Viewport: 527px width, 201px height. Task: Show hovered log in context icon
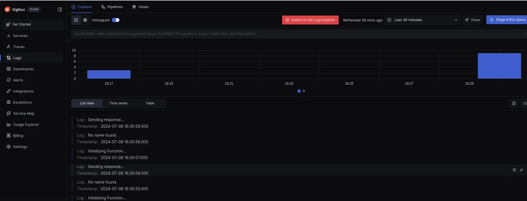[x=514, y=170]
